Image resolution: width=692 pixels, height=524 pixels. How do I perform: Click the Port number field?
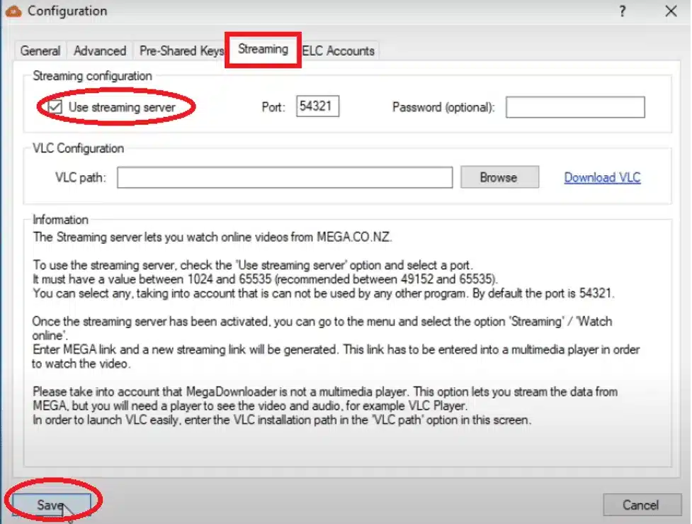(x=318, y=106)
